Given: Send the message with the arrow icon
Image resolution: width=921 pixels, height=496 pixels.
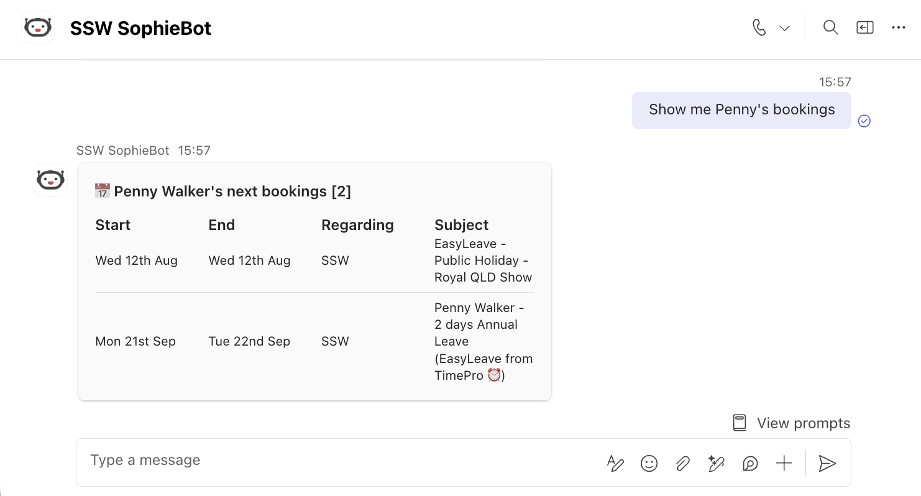Looking at the screenshot, I should (827, 463).
